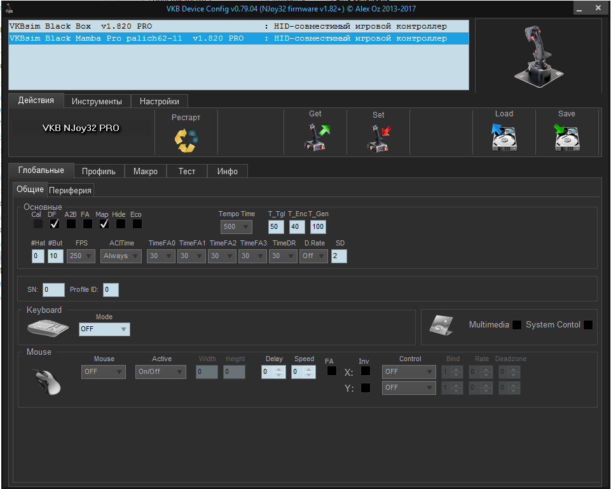Click the Save hard drive icon

coord(566,137)
